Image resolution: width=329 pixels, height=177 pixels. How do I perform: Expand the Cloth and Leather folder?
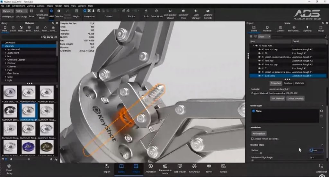tap(5, 60)
